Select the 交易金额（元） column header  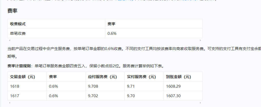(x=23, y=77)
